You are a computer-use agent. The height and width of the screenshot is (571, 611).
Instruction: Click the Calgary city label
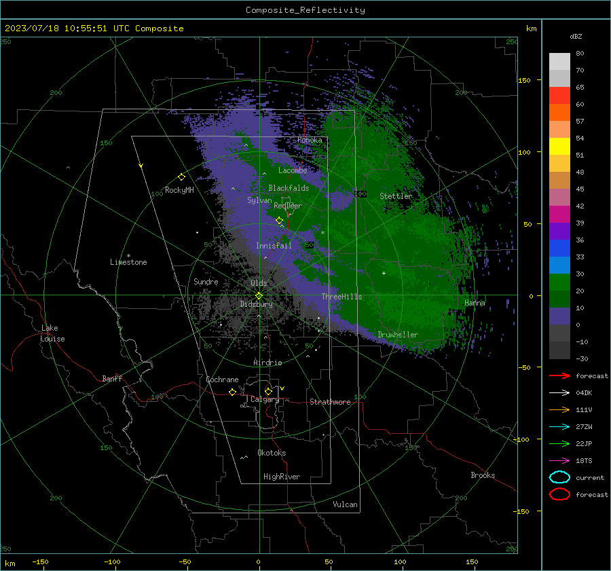click(x=265, y=399)
